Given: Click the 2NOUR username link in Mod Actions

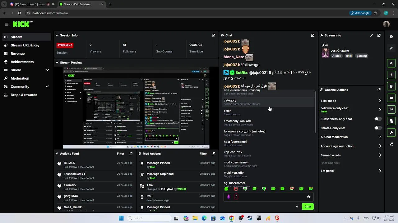Looking at the screenshot, I should point(182,189).
